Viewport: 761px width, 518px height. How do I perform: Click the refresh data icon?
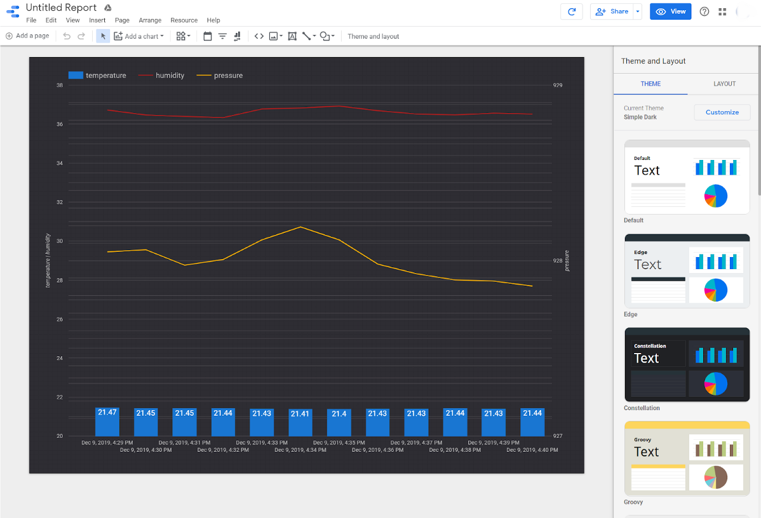pos(571,11)
